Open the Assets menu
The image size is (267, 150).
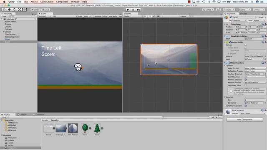coord(34,2)
